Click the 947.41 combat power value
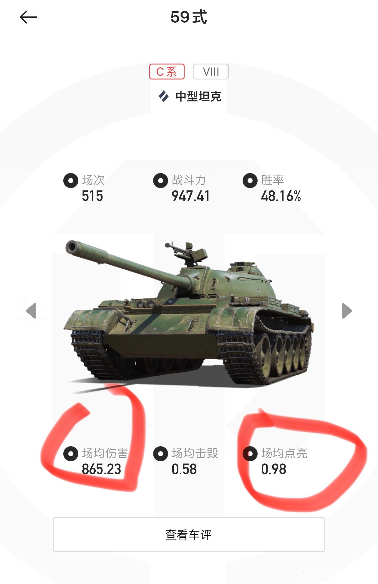 (190, 196)
